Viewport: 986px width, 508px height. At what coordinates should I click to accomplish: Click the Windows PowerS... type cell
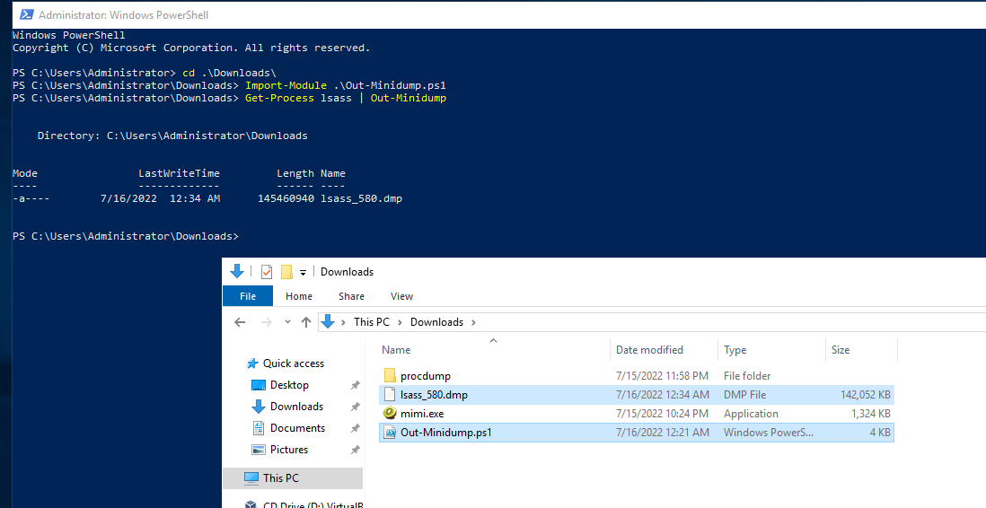coord(769,433)
